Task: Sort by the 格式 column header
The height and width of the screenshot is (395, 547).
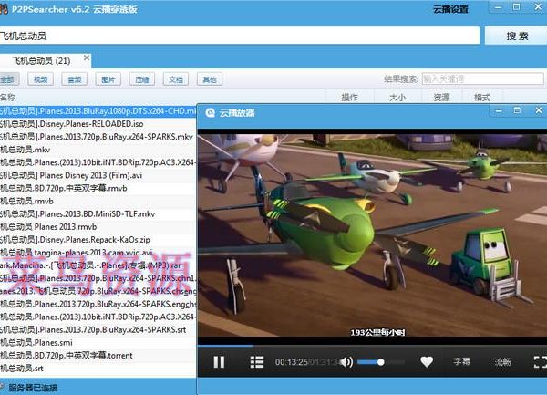Action: click(x=482, y=97)
